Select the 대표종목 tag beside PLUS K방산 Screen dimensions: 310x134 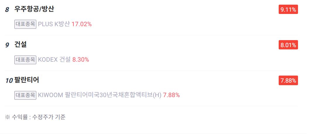(25, 24)
